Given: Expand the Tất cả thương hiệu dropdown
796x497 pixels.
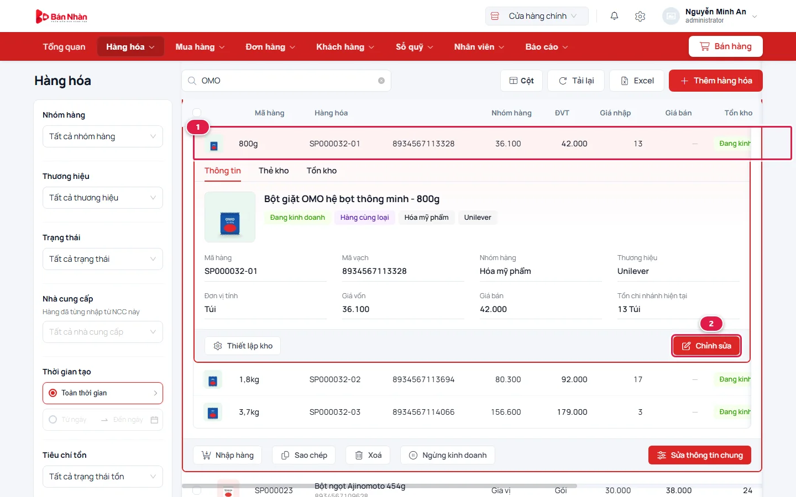Looking at the screenshot, I should pyautogui.click(x=103, y=198).
